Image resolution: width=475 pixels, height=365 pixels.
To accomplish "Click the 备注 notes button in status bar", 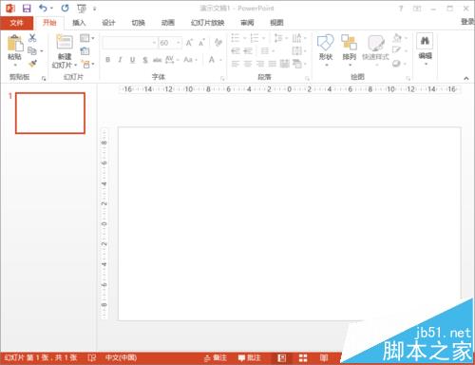I will [216, 358].
